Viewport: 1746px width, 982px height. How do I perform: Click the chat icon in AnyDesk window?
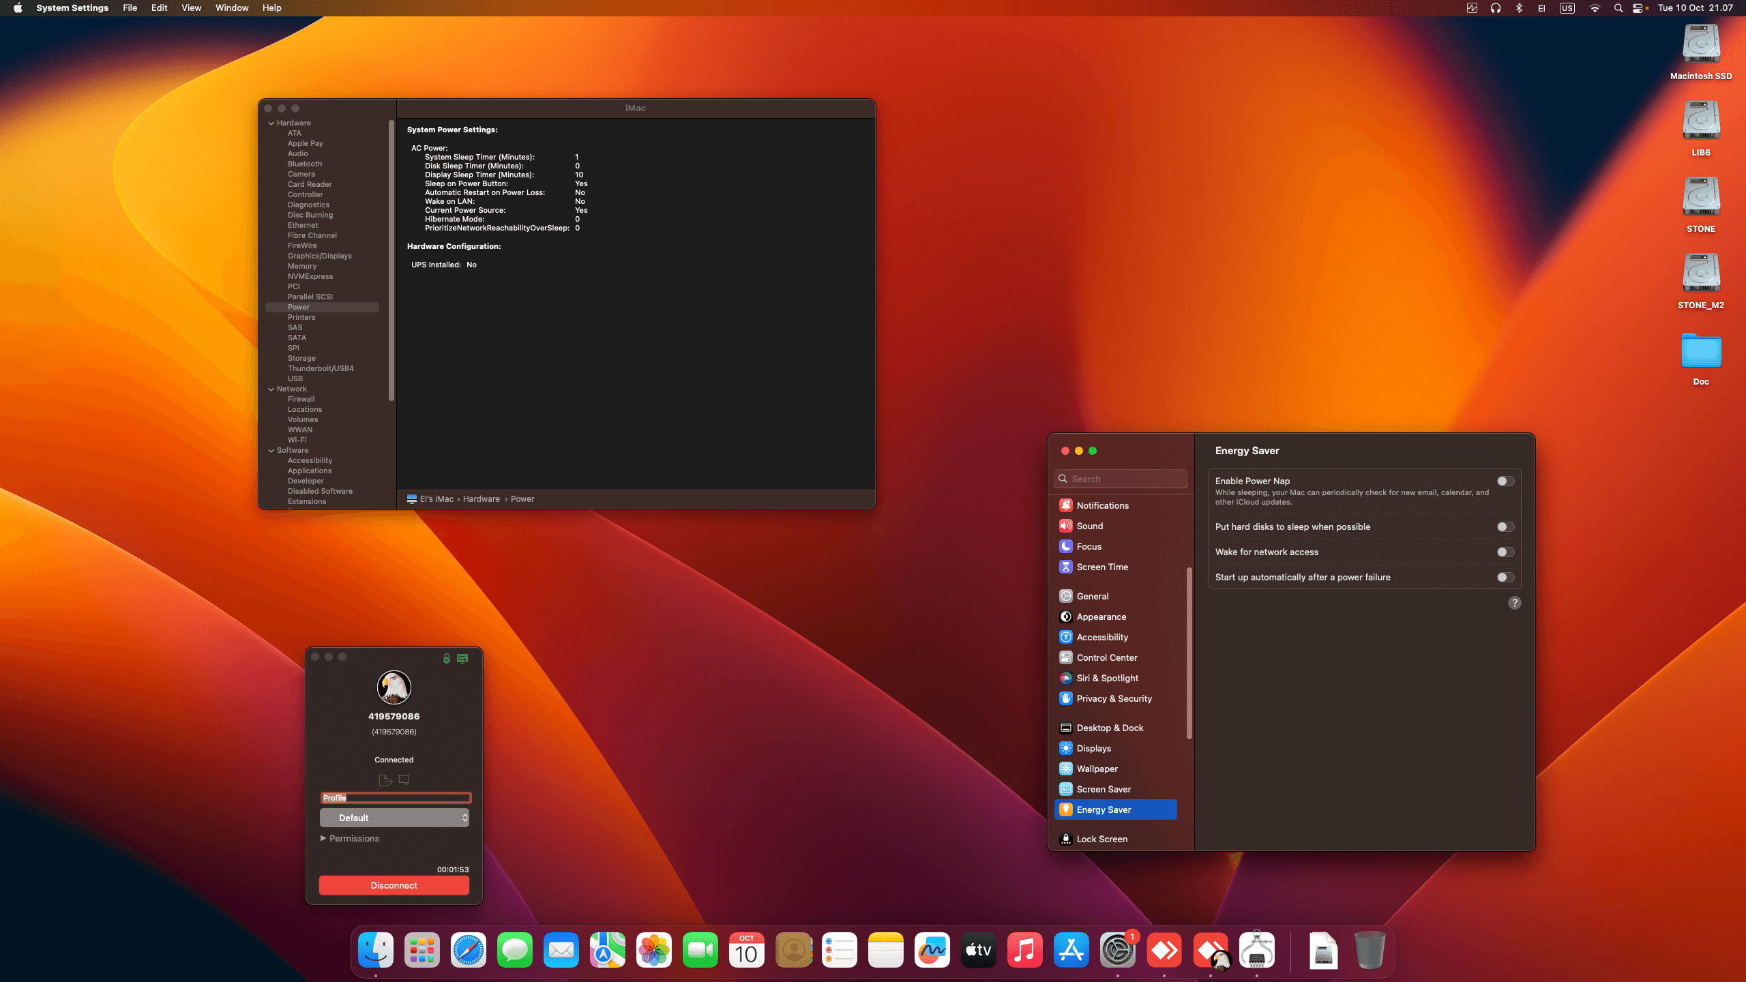[404, 779]
